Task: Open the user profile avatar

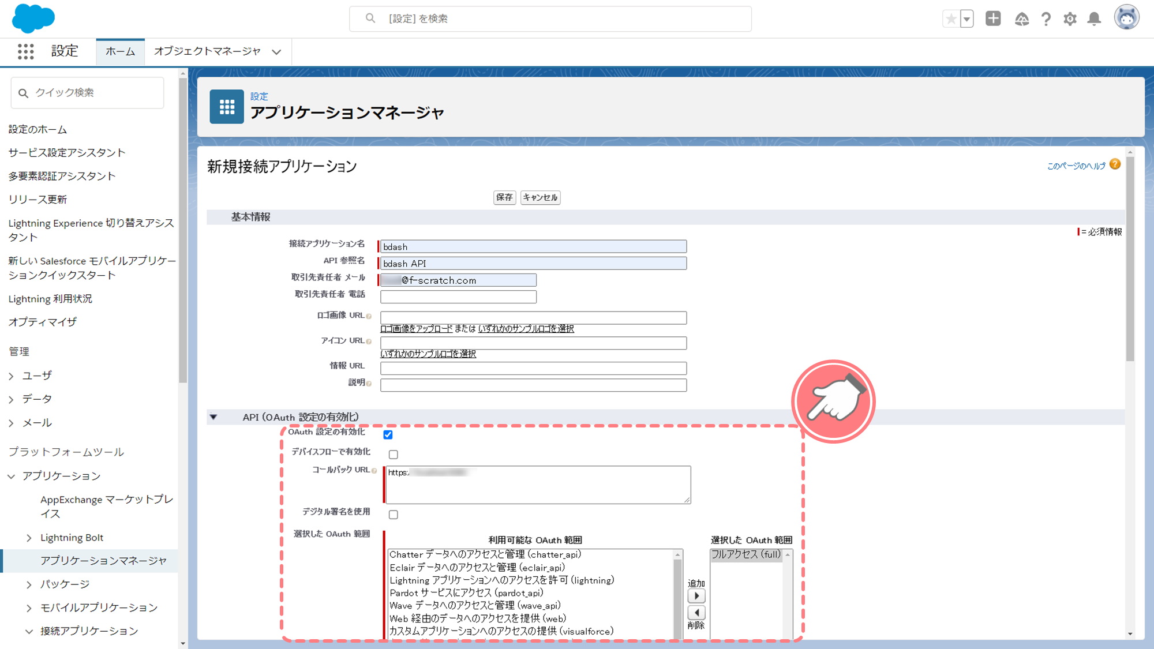Action: tap(1126, 17)
